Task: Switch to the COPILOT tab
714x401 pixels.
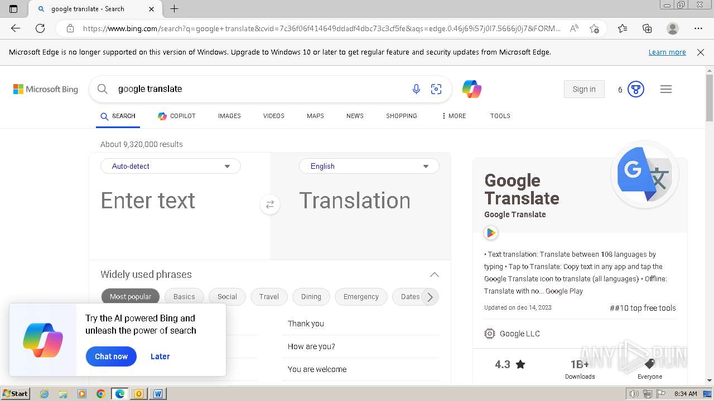Action: pos(177,116)
